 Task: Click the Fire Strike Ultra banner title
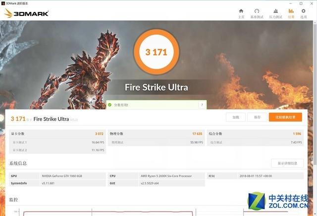157,87
